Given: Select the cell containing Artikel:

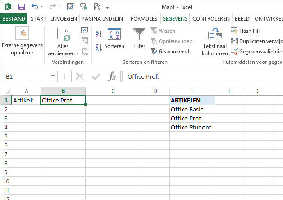Looking at the screenshot, I should click(26, 100).
